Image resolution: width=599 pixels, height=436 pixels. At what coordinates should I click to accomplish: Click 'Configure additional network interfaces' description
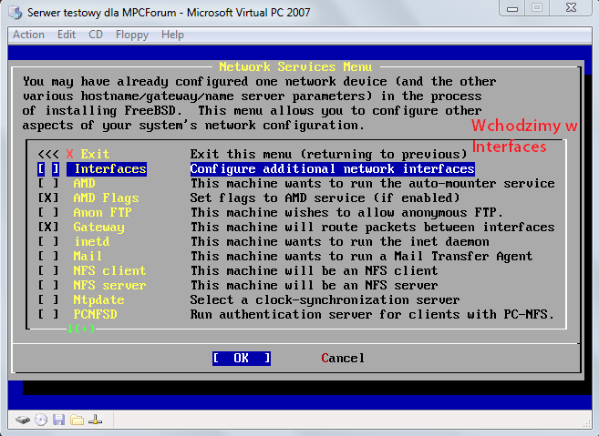(x=333, y=168)
